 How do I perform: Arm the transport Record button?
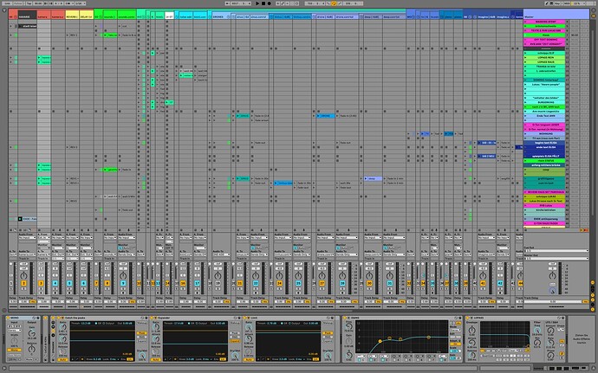tap(269, 3)
